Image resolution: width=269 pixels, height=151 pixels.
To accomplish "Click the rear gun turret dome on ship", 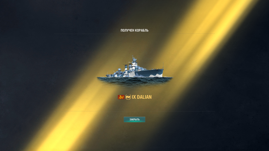I will click(119, 70).
